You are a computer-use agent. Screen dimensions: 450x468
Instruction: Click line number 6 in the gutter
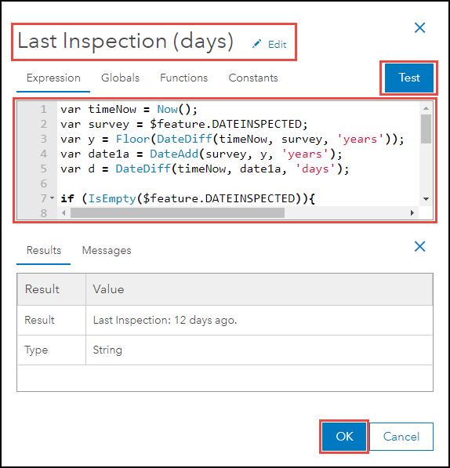pyautogui.click(x=44, y=183)
